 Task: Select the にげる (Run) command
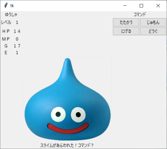pyautogui.click(x=126, y=31)
